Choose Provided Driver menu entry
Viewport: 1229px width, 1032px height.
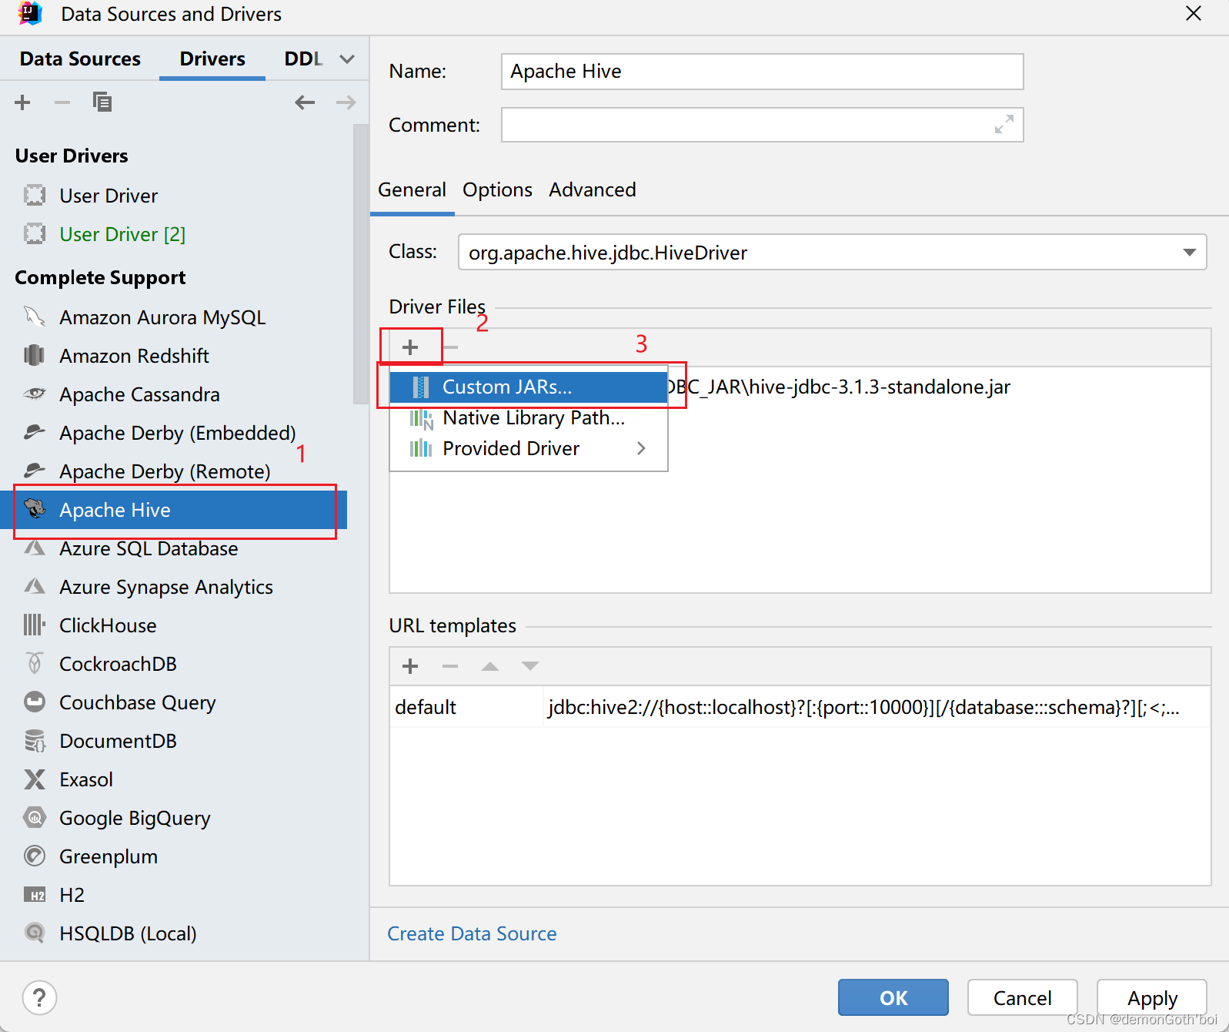[528, 448]
